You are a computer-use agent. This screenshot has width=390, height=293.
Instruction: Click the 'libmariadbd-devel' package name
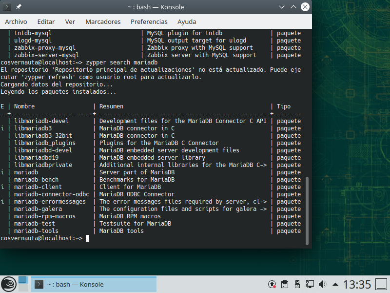[43, 150]
